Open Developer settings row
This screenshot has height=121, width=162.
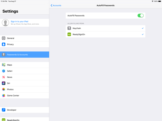pos(25,110)
